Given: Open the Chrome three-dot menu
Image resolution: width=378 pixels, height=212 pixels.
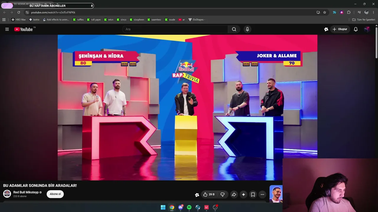Looking at the screenshot, I should pos(374,12).
